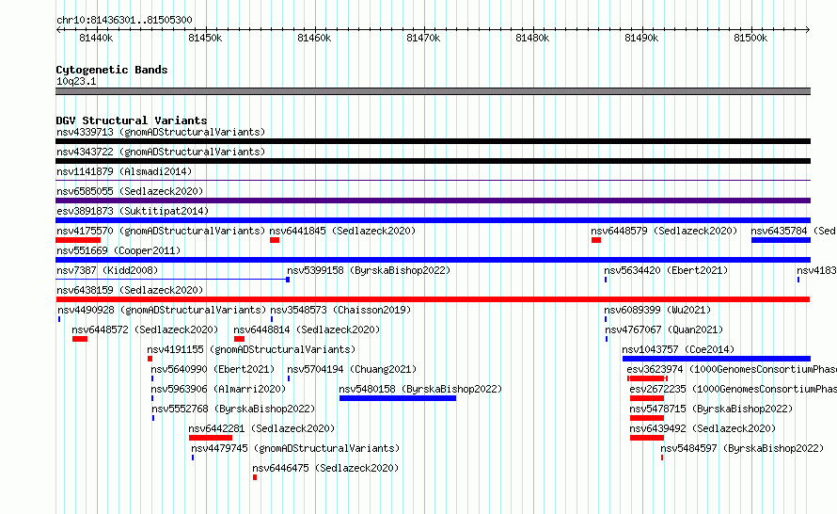The image size is (837, 514).
Task: Click the blue bar under nsv6435784
Action: click(x=781, y=240)
